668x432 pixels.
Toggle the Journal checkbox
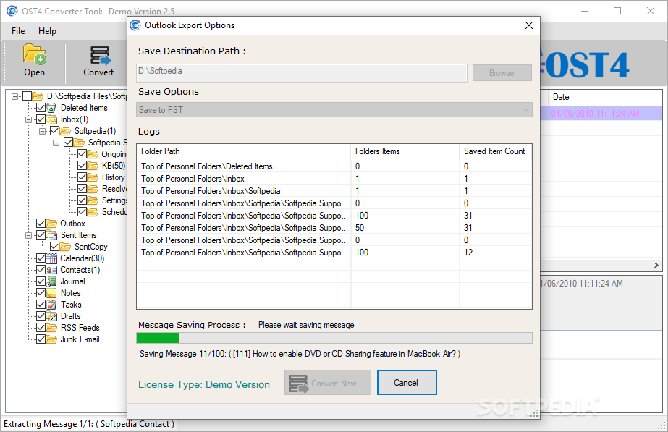pos(41,281)
